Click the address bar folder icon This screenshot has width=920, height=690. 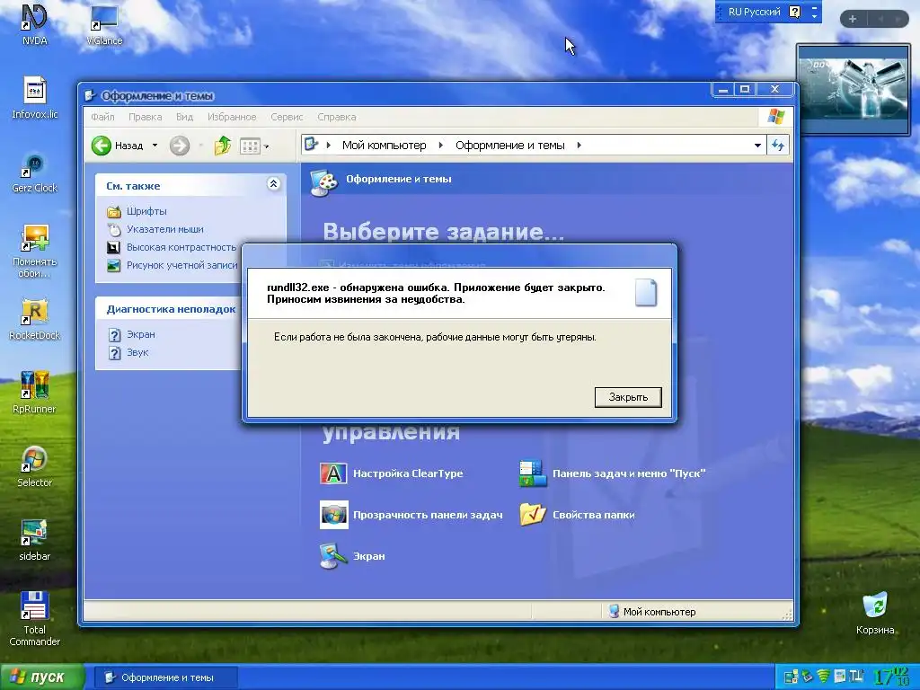[311, 145]
